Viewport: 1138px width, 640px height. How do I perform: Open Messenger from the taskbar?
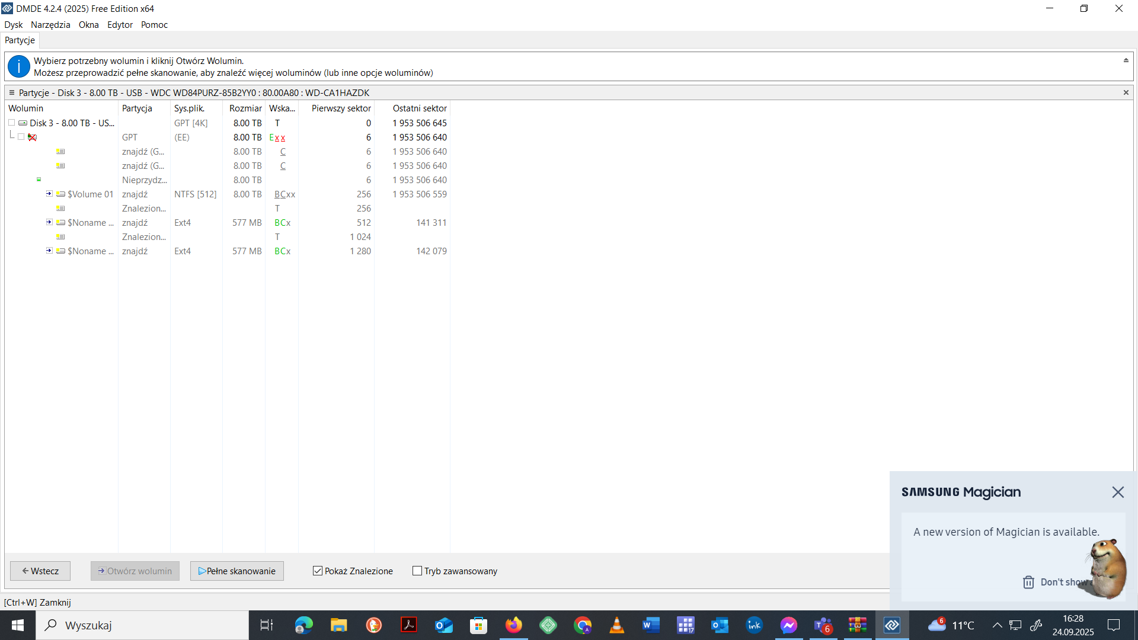coord(789,625)
